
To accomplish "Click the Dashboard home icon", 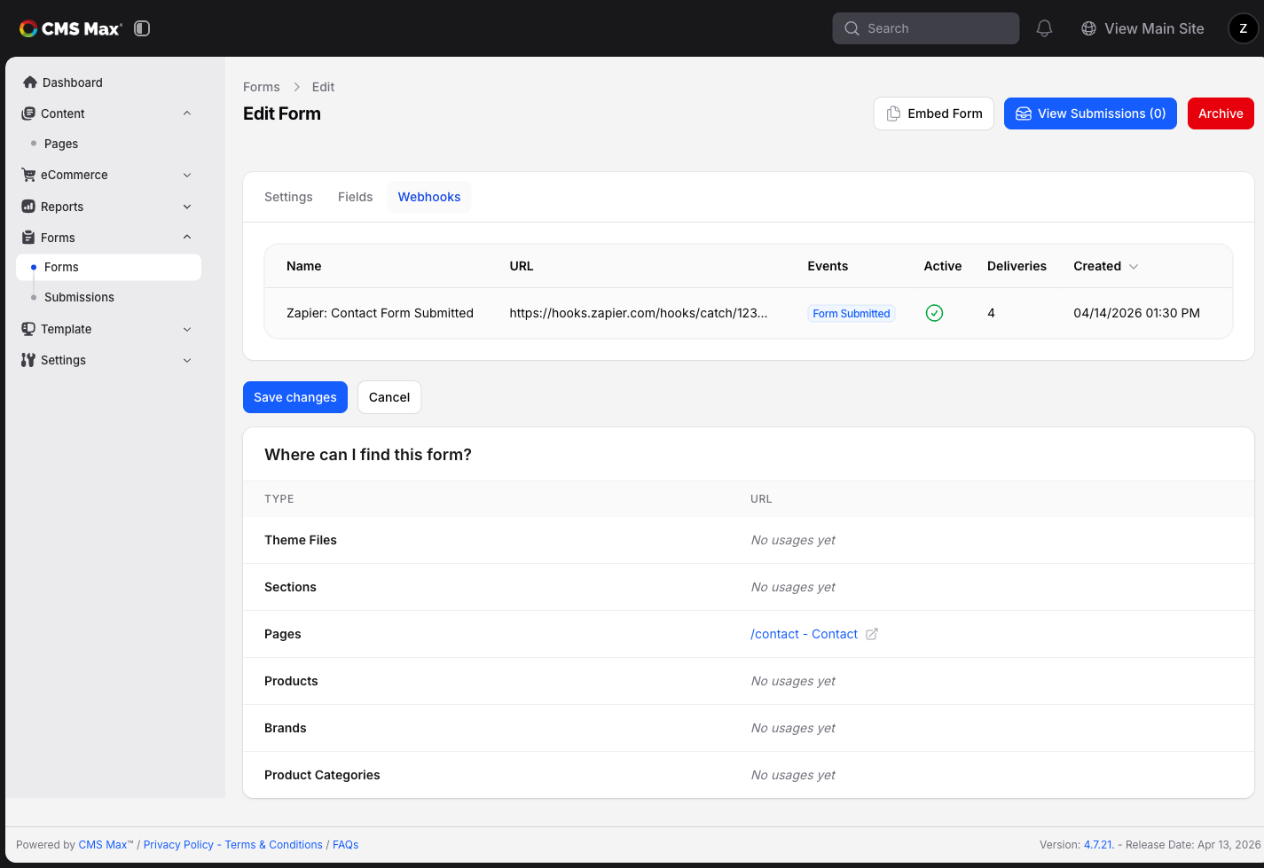I will 30,82.
